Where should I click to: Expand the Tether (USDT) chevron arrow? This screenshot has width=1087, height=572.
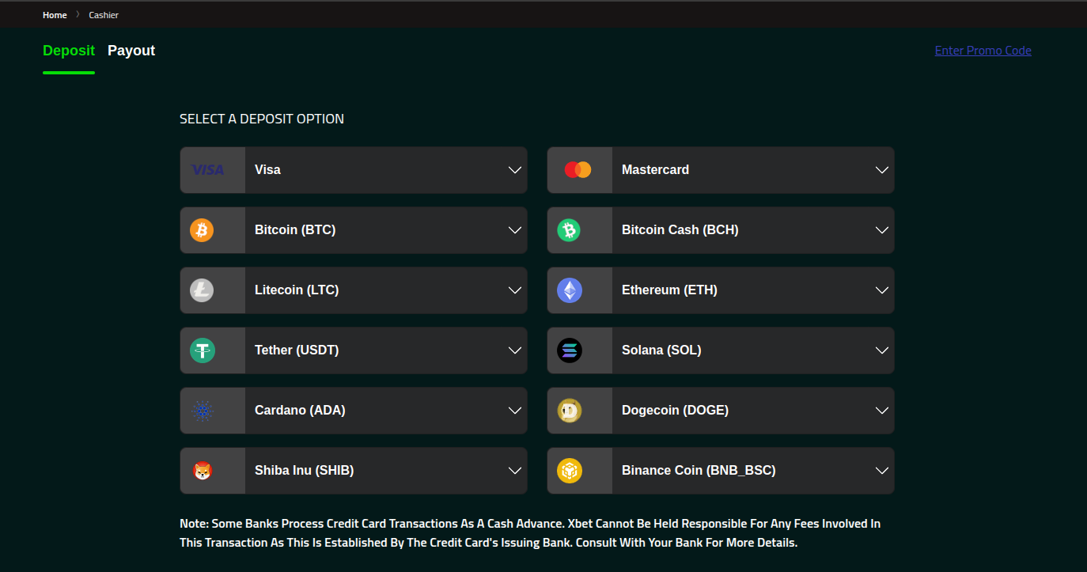point(515,350)
